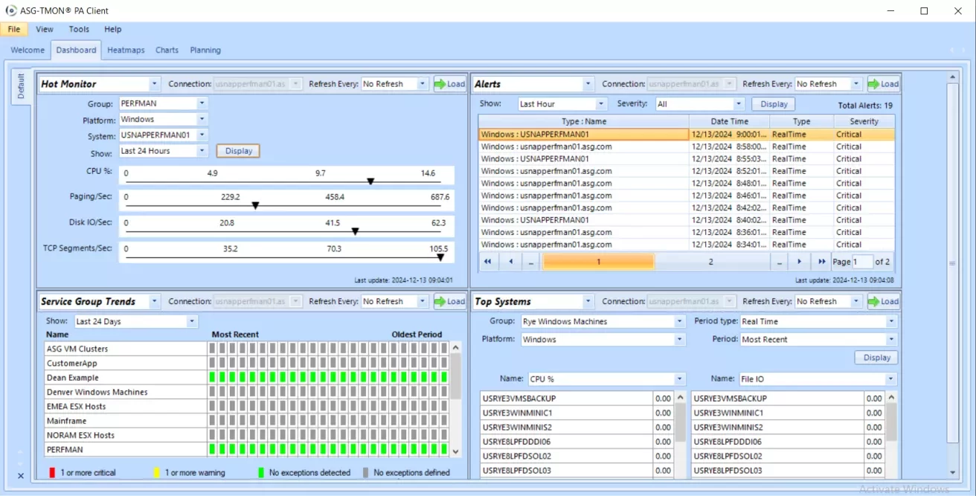Screen dimensions: 976x496
Task: Click dashboard main scrollbar down arrow
Action: pyautogui.click(x=952, y=472)
